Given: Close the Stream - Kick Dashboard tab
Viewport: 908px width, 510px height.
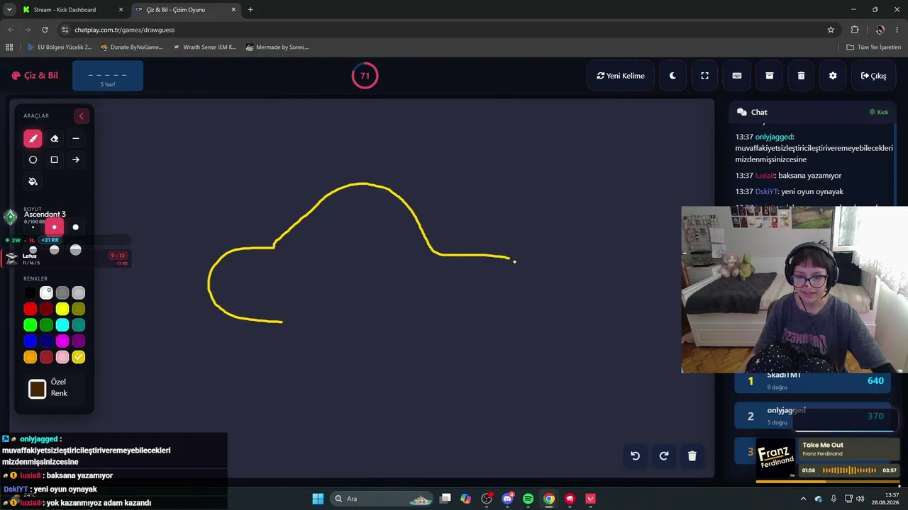Looking at the screenshot, I should pos(121,10).
